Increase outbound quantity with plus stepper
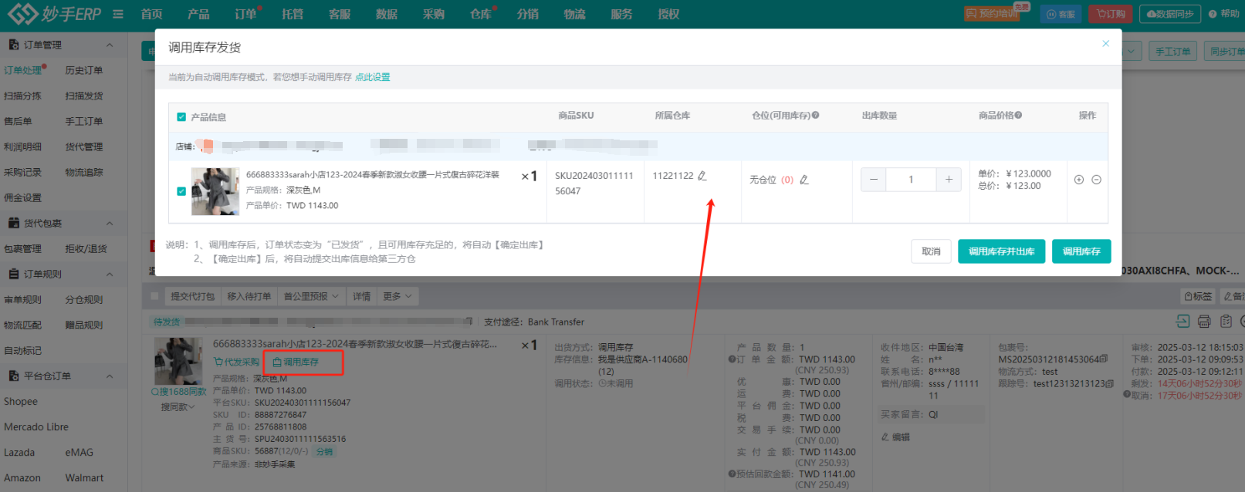The image size is (1245, 492). pyautogui.click(x=949, y=180)
